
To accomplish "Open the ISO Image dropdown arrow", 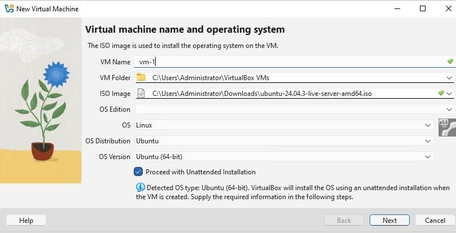I will (449, 94).
